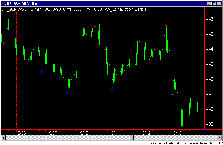Click the red exhaustion dot on 5/12
This screenshot has height=145, width=223.
(166, 26)
